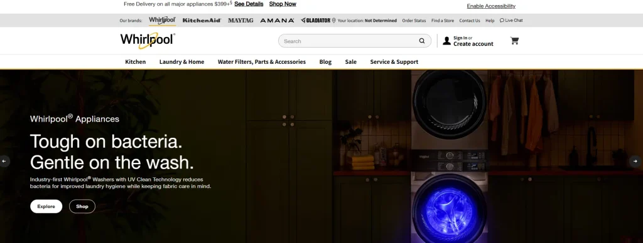Click the search magnifier icon
The height and width of the screenshot is (243, 643).
[x=421, y=41]
